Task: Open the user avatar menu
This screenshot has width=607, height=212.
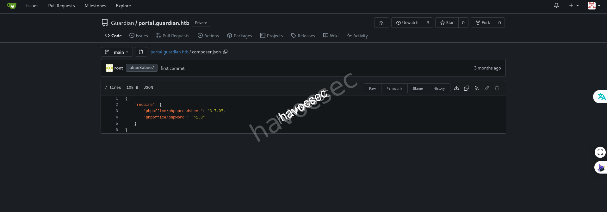Action: coord(594,5)
